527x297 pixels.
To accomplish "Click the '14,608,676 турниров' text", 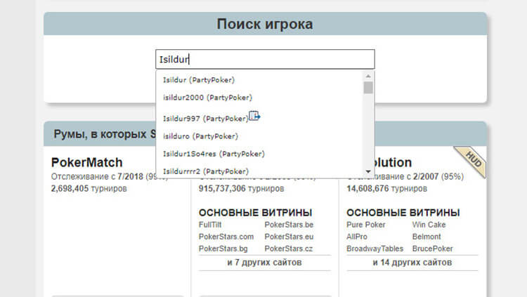I will (x=387, y=188).
